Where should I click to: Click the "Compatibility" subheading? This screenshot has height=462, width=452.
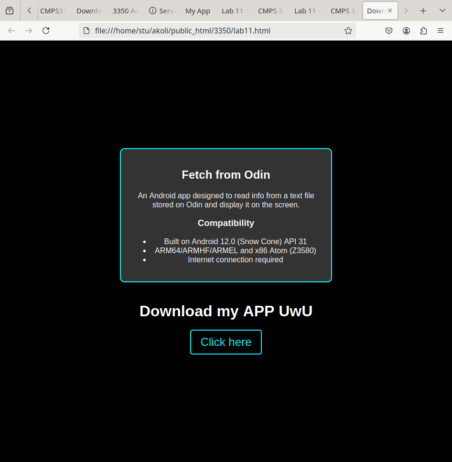pyautogui.click(x=226, y=223)
